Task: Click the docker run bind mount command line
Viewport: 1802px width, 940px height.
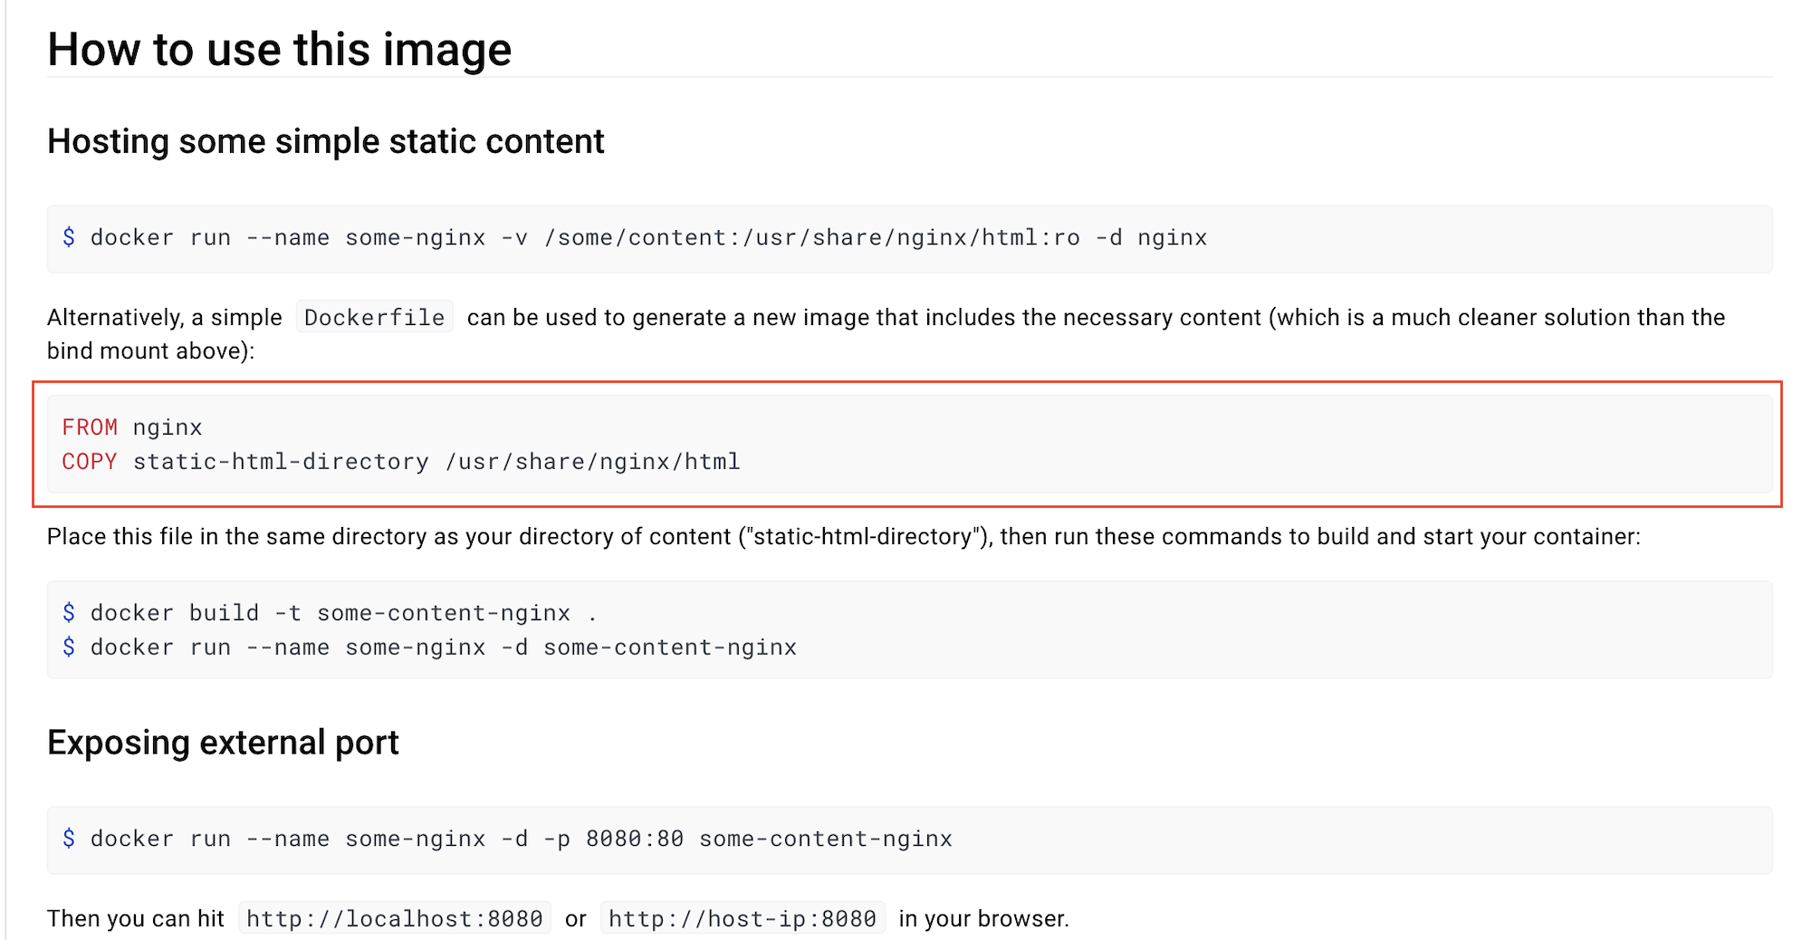Action: click(634, 238)
